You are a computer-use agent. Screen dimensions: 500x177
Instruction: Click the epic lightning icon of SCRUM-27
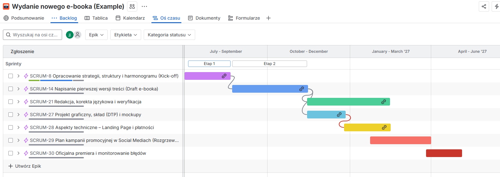point(26,115)
